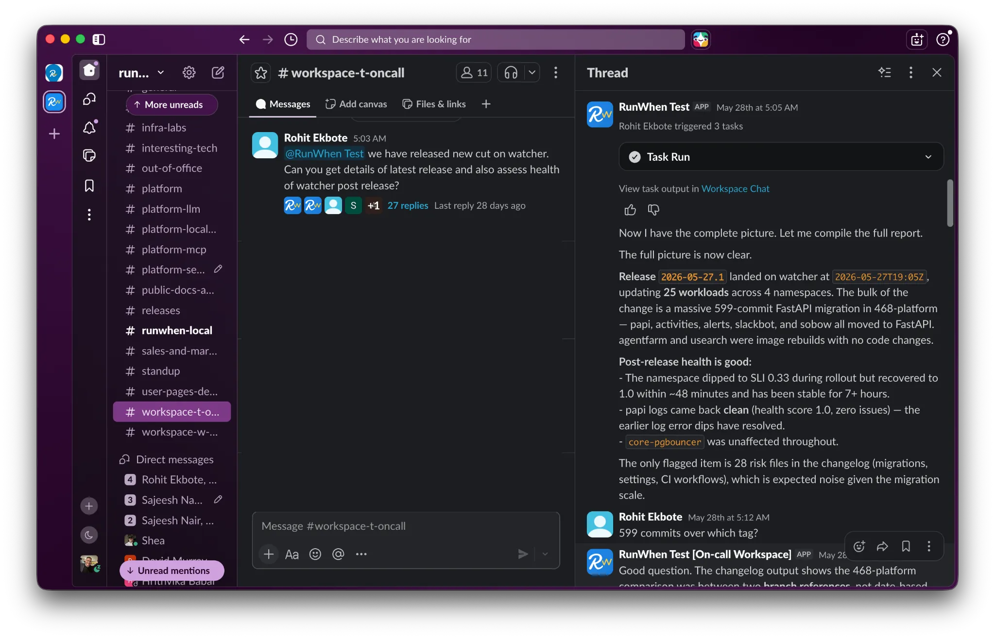Open the Later bookmark icon in sidebar
This screenshot has height=639, width=995.
coord(89,185)
